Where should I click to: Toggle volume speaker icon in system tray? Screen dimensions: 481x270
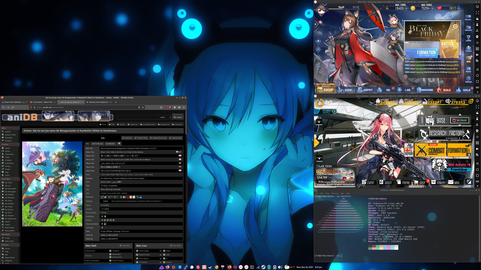pos(280,267)
